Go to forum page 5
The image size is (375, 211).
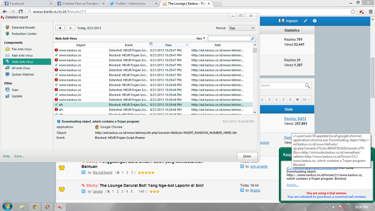[283, 100]
